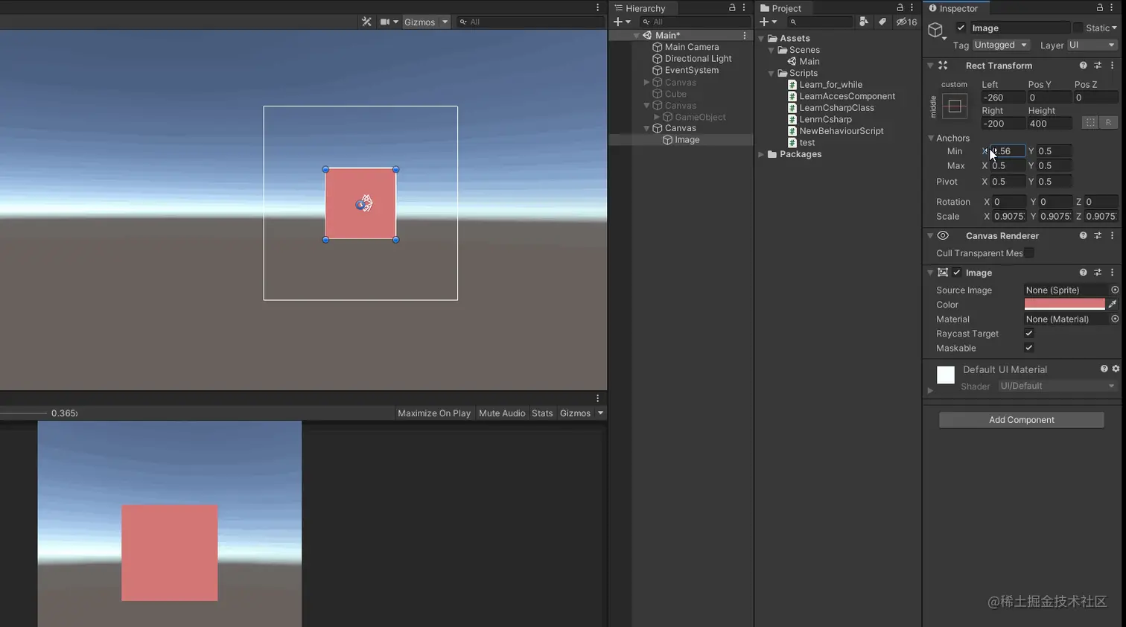Collapse the active Canvas above Image

pos(646,128)
